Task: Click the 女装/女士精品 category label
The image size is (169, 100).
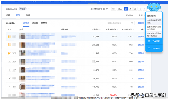Action: pos(12,9)
